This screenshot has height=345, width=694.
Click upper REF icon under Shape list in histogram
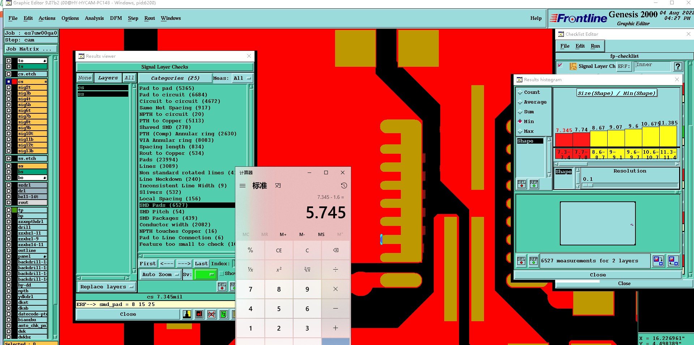click(x=534, y=184)
